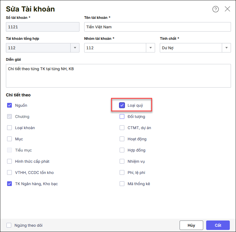The image size is (236, 232).
Task: Click the help question mark icon
Action: (x=216, y=9)
